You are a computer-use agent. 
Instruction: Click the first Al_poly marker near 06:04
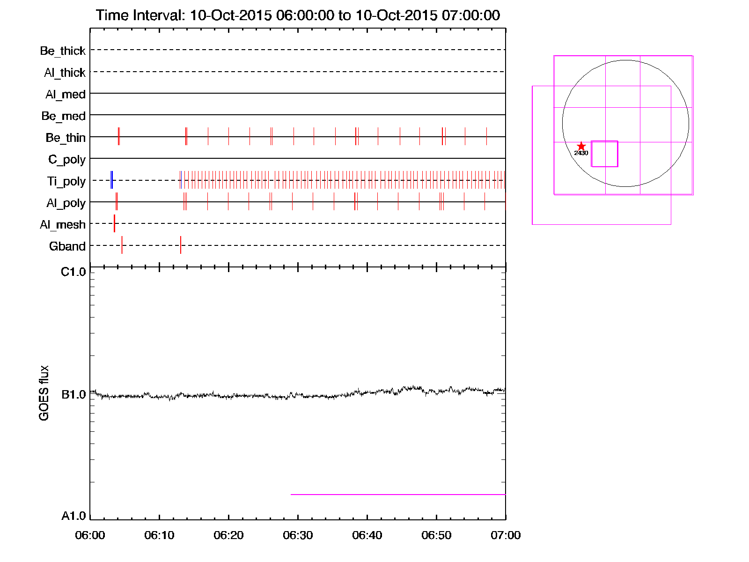click(x=116, y=201)
